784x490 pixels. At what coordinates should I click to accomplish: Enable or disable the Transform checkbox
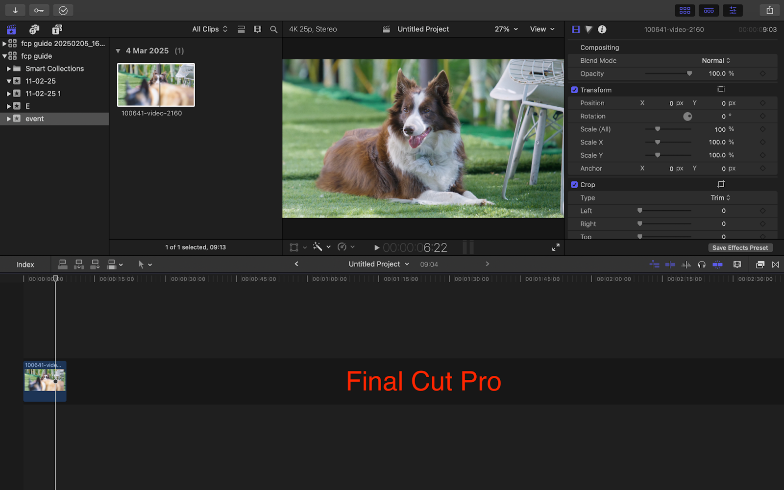click(574, 90)
